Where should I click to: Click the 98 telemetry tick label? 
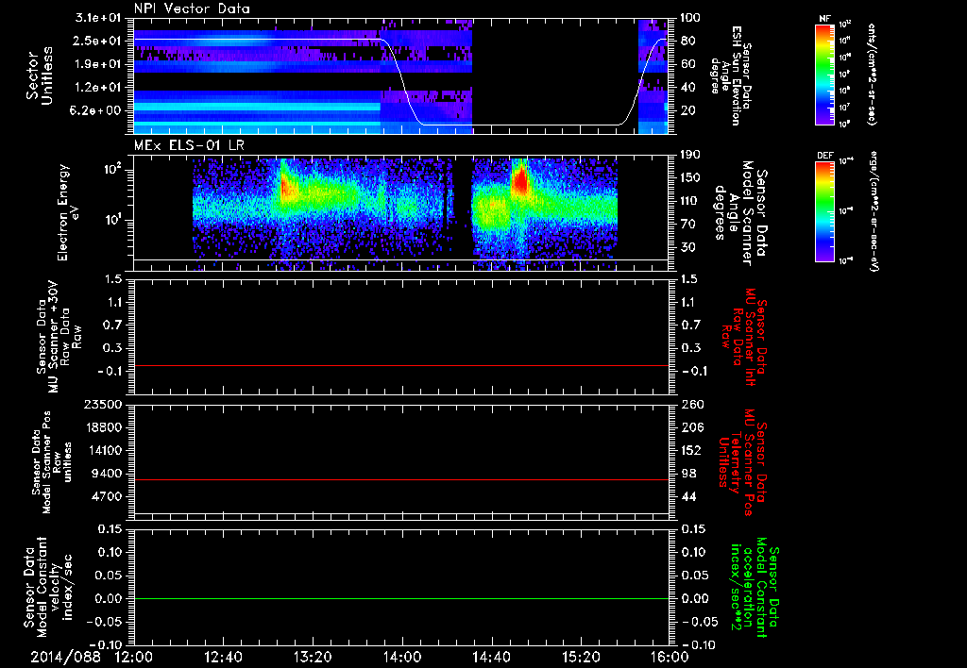pos(687,474)
